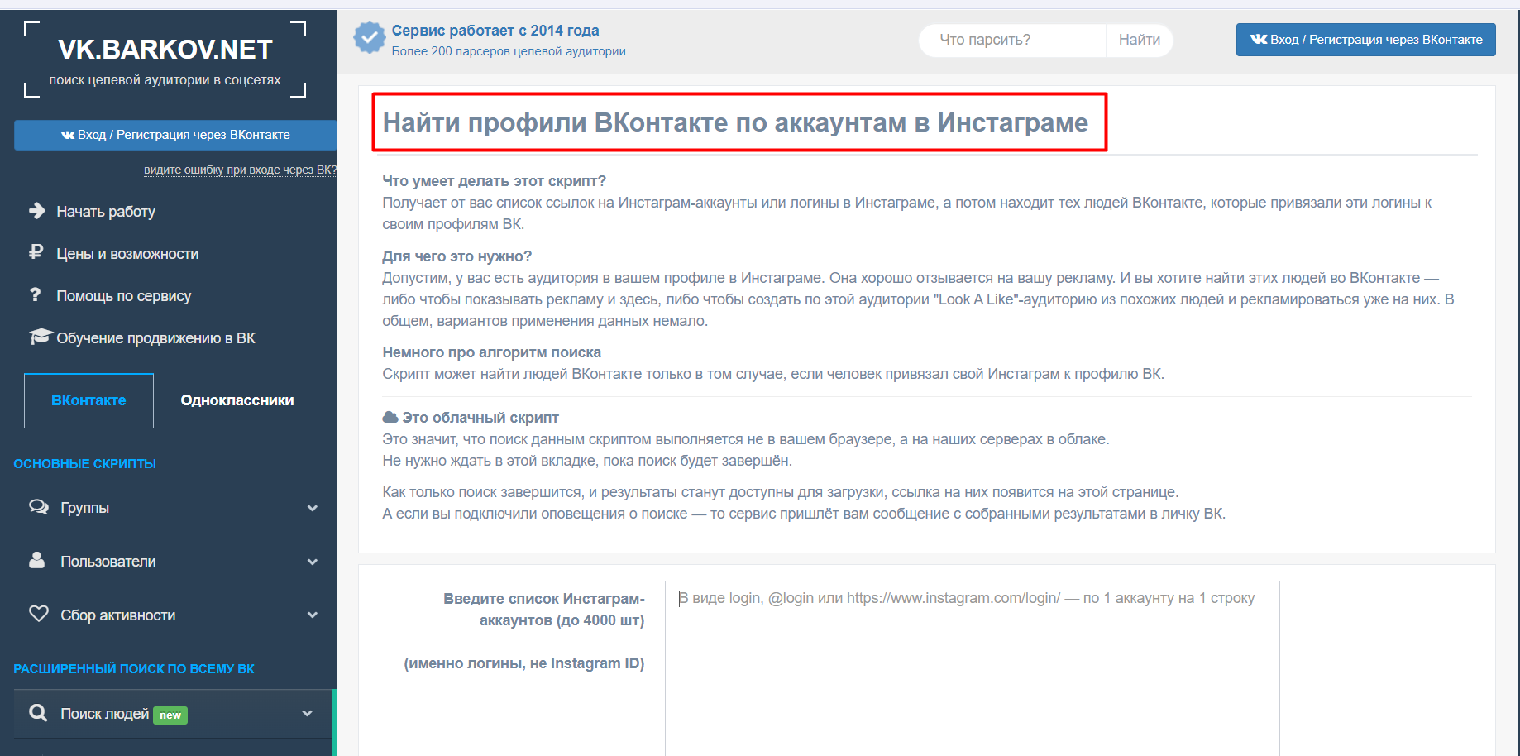This screenshot has width=1520, height=756.
Task: Click the page title about Инстаграме profiles
Action: click(735, 122)
